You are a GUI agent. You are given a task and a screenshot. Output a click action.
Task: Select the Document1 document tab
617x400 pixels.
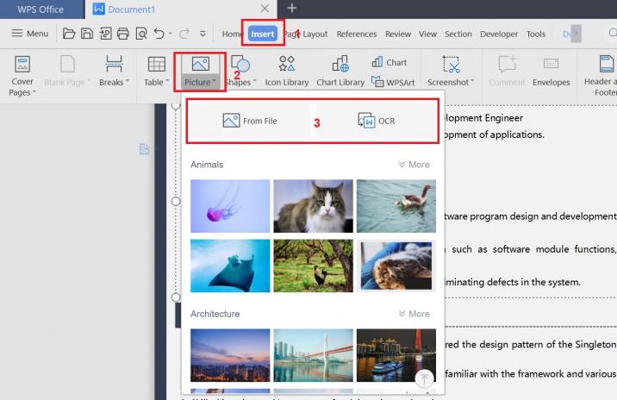pyautogui.click(x=130, y=9)
